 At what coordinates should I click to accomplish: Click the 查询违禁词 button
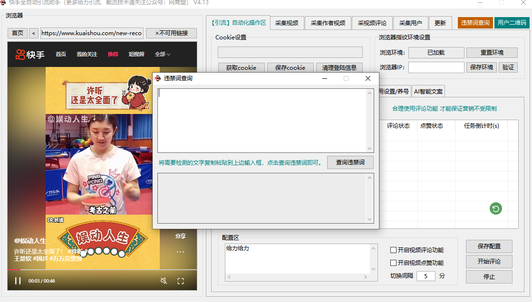[x=350, y=162]
